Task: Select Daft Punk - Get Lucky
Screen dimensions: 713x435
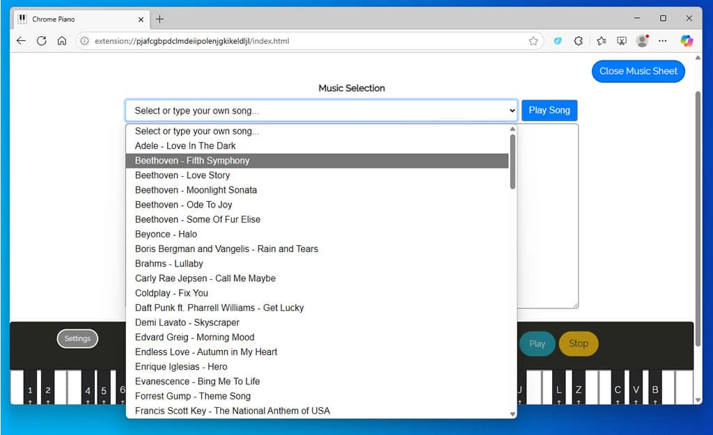Action: point(317,308)
